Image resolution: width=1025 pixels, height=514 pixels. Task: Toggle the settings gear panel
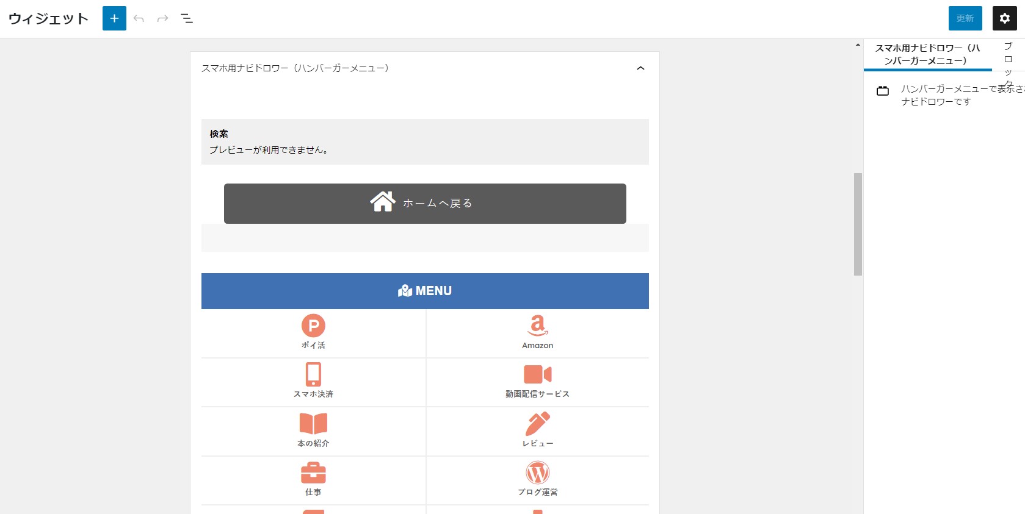[x=1004, y=18]
